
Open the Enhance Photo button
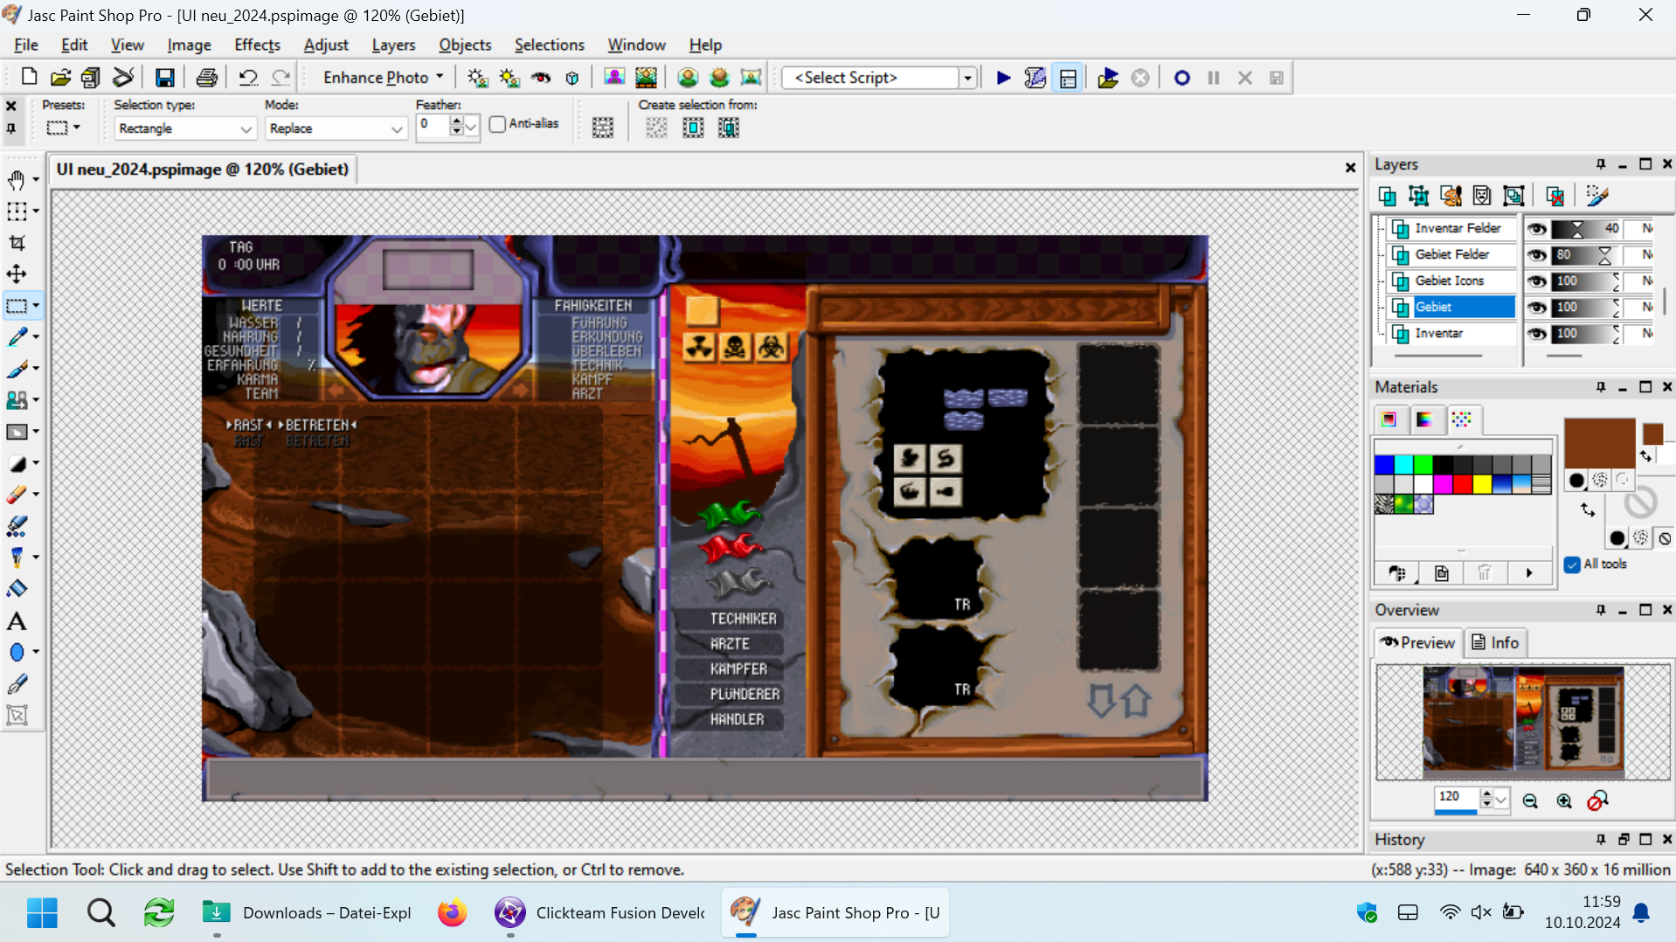coord(383,78)
